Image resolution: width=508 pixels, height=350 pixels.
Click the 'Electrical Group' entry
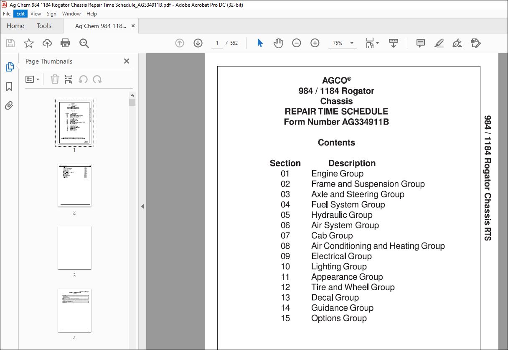coord(341,256)
